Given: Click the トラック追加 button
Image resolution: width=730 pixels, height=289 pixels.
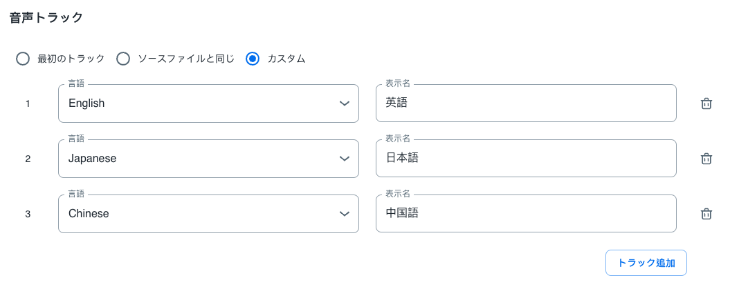Looking at the screenshot, I should (646, 263).
